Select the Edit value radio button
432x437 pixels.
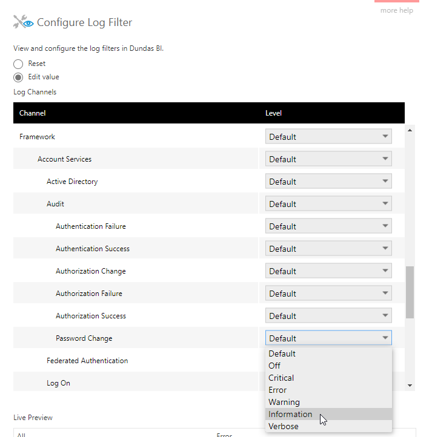click(x=18, y=77)
